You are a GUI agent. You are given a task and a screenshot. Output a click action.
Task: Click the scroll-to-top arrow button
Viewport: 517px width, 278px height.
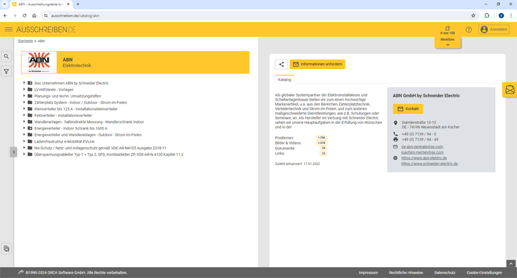511,264
